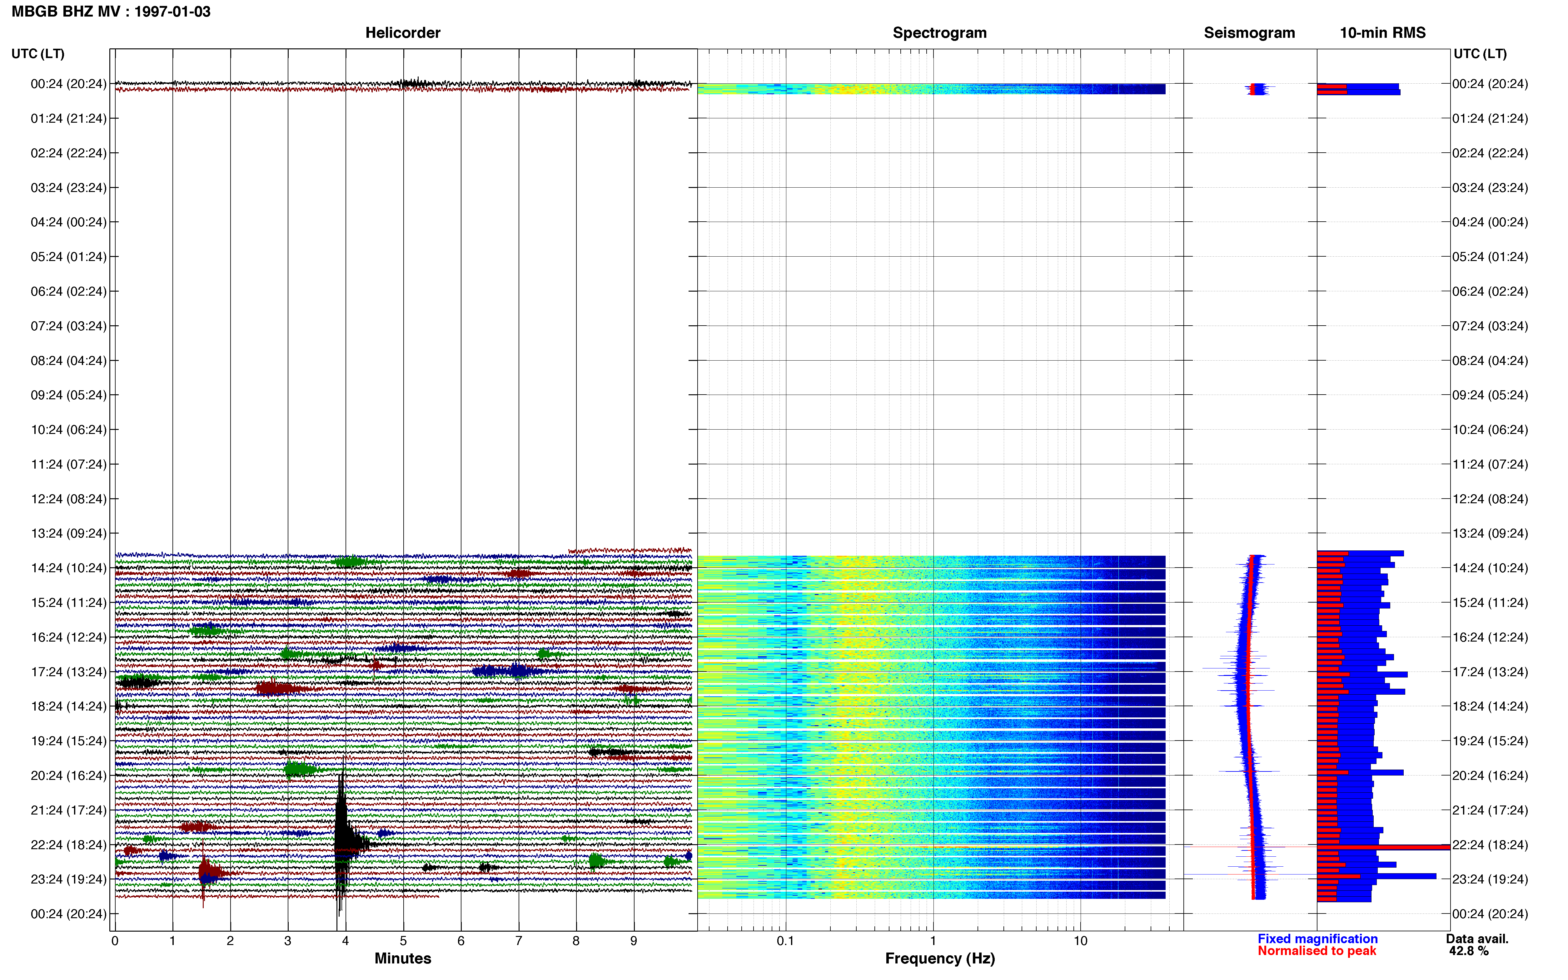This screenshot has height=980, width=1568.
Task: Click left axis label '06:24 (02:24)'
Action: [x=69, y=292]
